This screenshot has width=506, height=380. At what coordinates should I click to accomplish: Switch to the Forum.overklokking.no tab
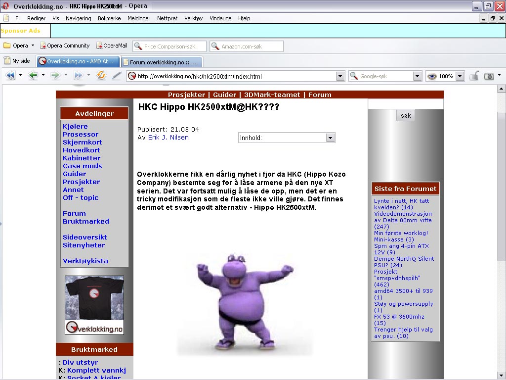[x=162, y=62]
